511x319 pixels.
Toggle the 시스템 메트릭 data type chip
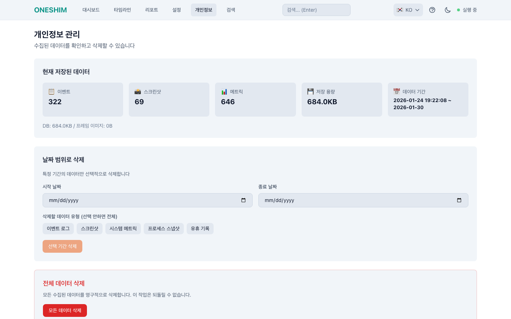[x=123, y=229]
